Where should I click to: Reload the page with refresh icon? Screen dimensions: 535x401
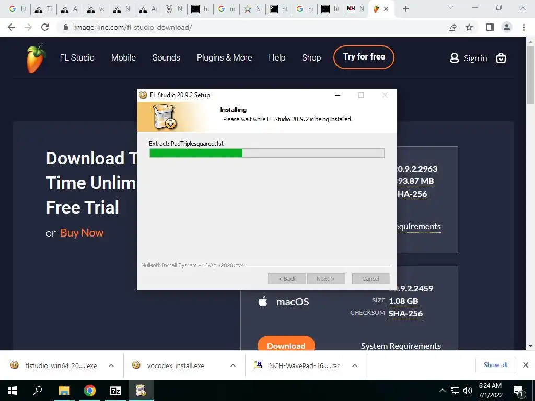click(x=45, y=27)
